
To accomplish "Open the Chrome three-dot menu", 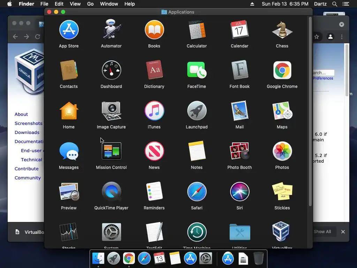I will coord(342,37).
